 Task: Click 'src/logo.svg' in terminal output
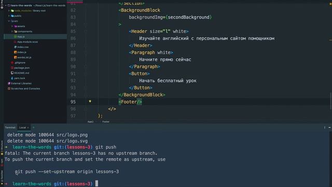coord(72,141)
